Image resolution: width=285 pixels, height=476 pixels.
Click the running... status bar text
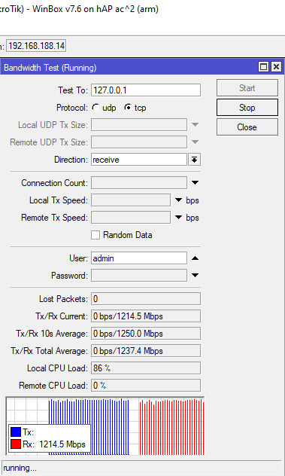20,468
